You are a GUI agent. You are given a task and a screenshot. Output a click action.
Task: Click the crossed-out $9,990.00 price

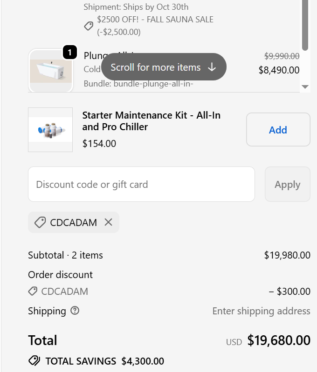[x=282, y=56]
